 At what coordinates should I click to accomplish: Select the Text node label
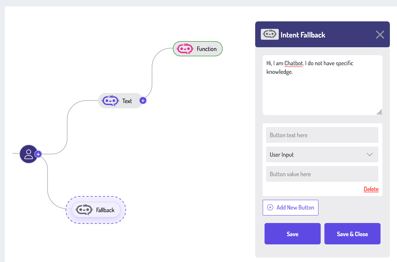[x=127, y=101]
